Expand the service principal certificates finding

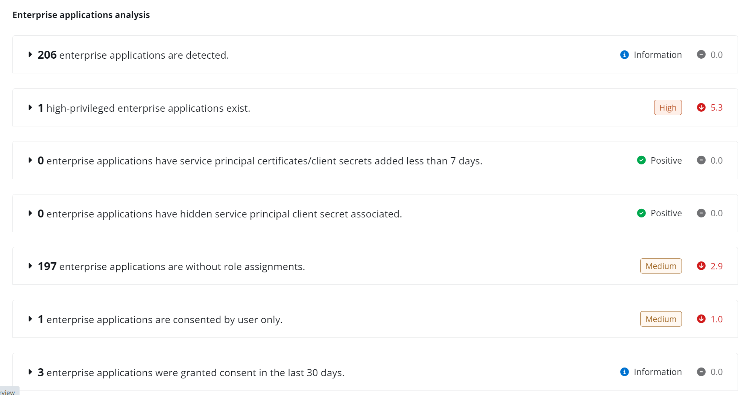pos(30,160)
